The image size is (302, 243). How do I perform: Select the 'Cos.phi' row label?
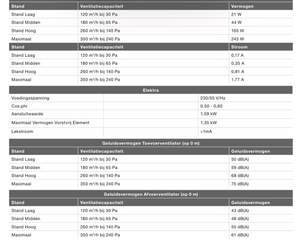(x=19, y=106)
